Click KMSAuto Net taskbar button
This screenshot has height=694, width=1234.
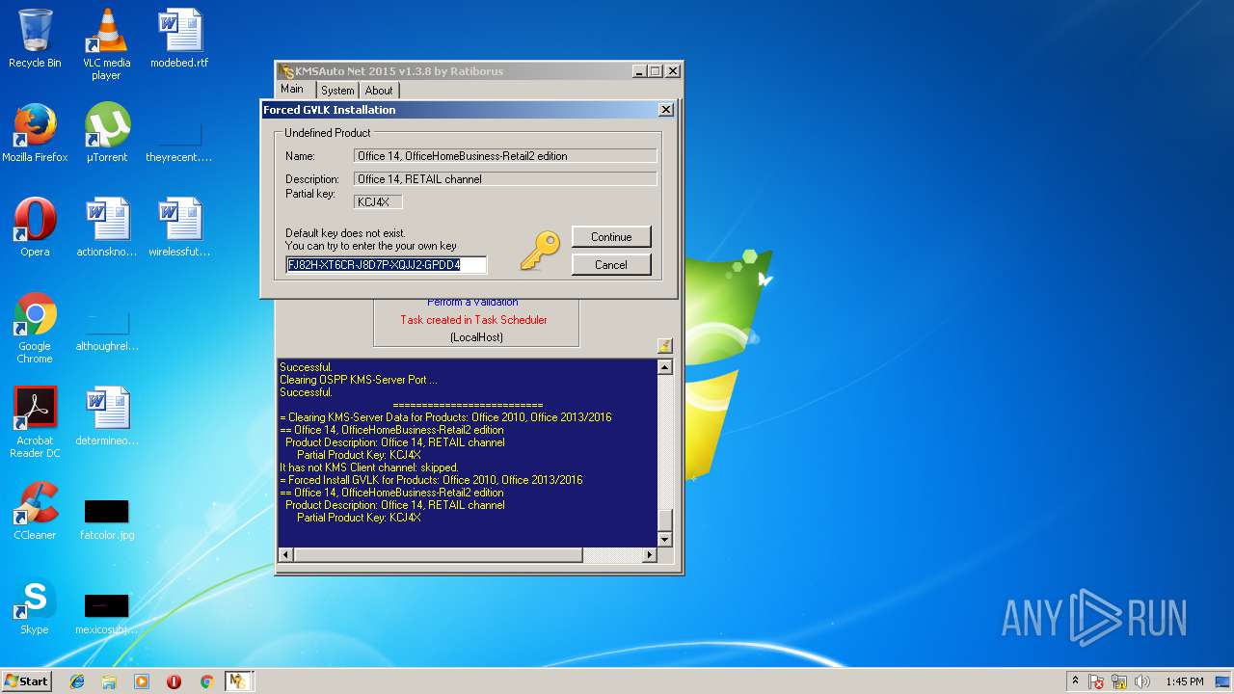click(238, 681)
